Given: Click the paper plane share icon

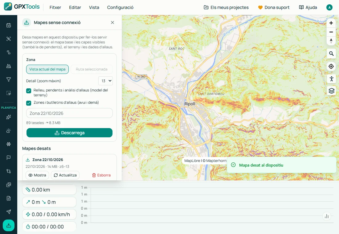Looking at the screenshot, I should pos(9,212).
